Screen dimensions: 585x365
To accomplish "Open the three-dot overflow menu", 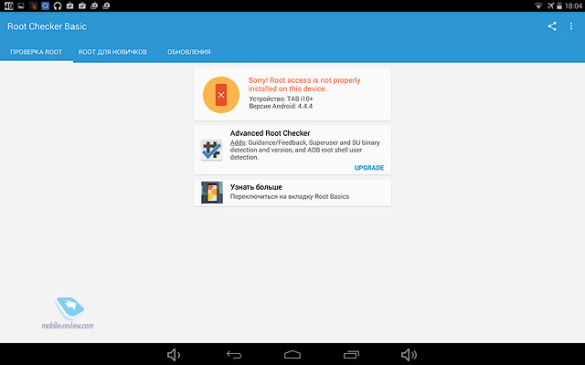I will pos(571,26).
